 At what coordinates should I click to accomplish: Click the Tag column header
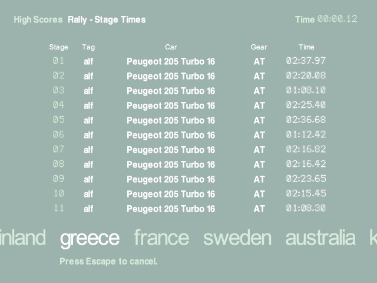(x=88, y=47)
